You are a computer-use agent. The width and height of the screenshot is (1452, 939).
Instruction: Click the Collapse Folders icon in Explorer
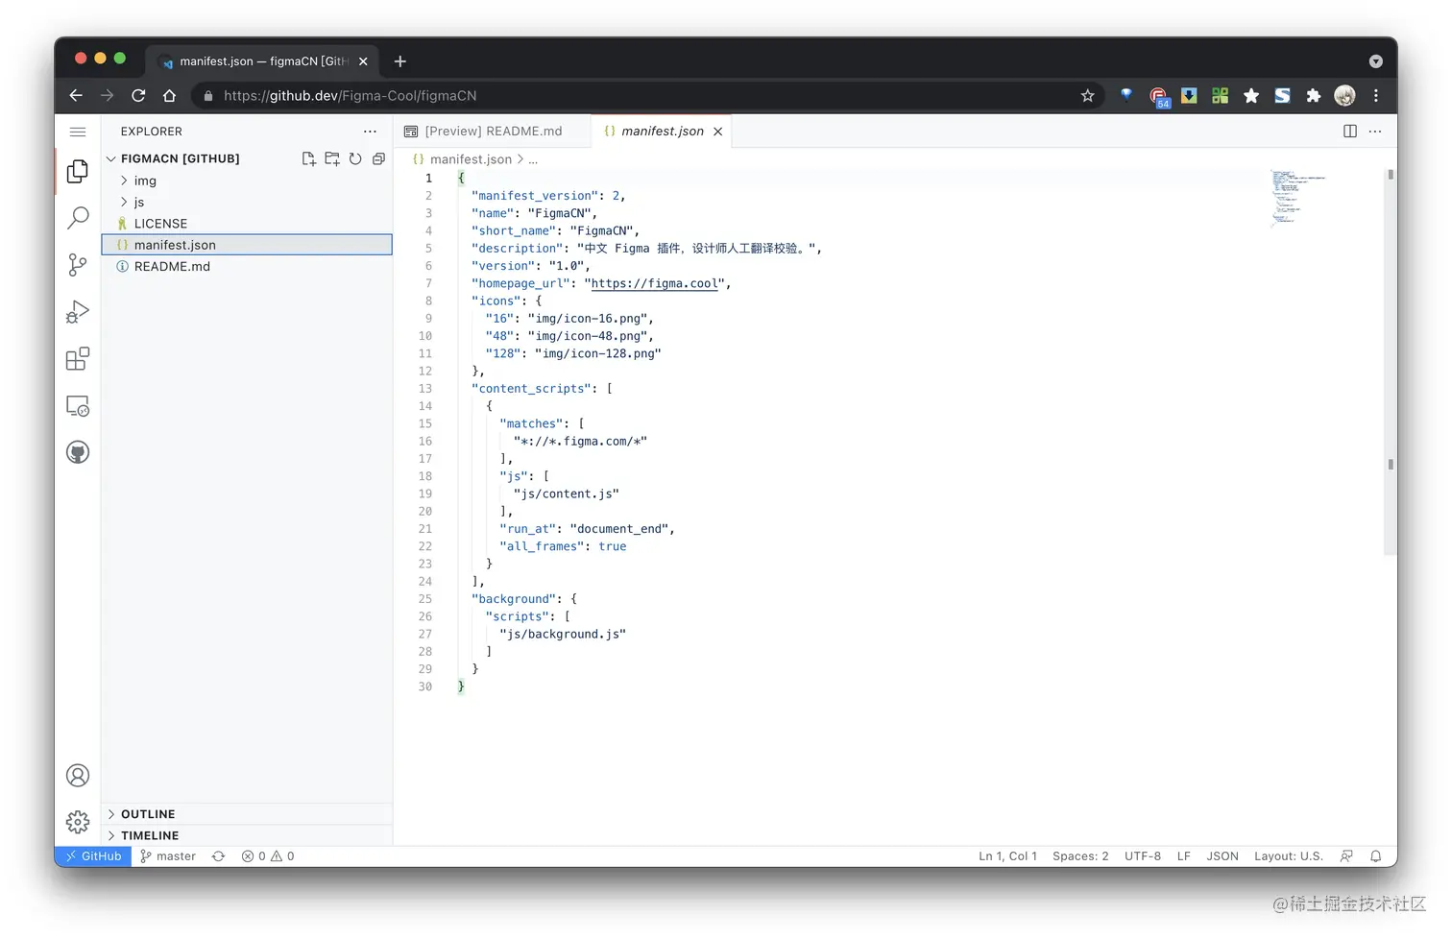378,158
